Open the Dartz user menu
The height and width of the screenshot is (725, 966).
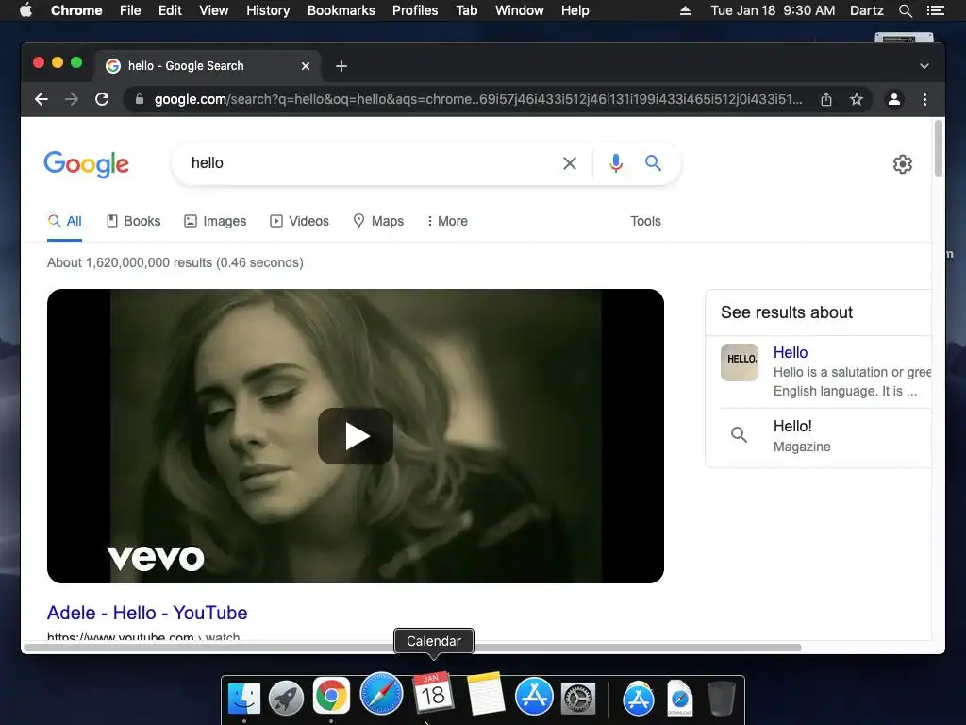pos(866,10)
